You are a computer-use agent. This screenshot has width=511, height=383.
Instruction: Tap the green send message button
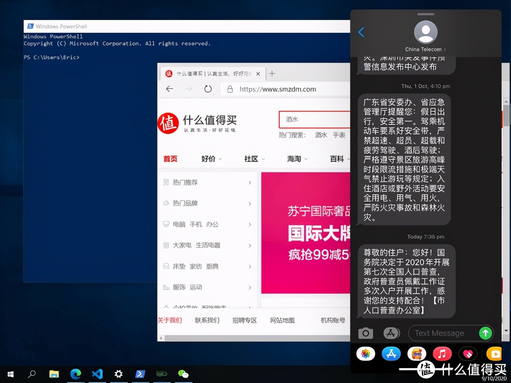(x=485, y=333)
